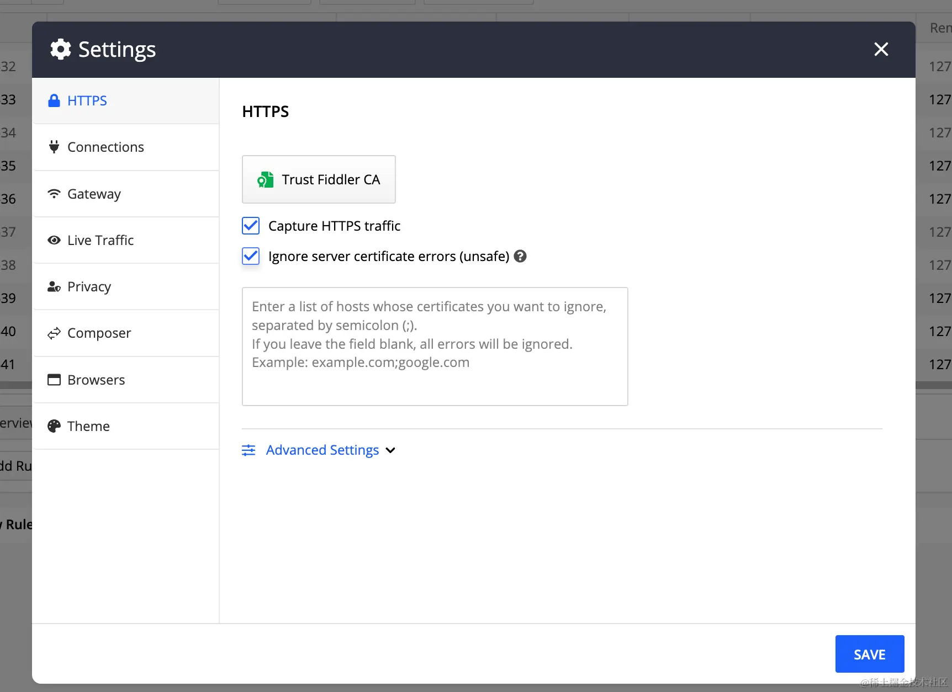The height and width of the screenshot is (692, 952).
Task: Expand the Advanced Settings section
Action: [322, 450]
